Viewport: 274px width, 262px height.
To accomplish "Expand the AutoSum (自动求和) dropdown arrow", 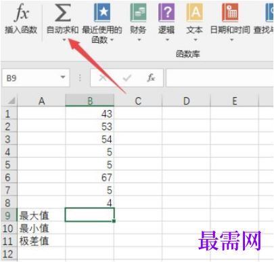I will click(64, 40).
